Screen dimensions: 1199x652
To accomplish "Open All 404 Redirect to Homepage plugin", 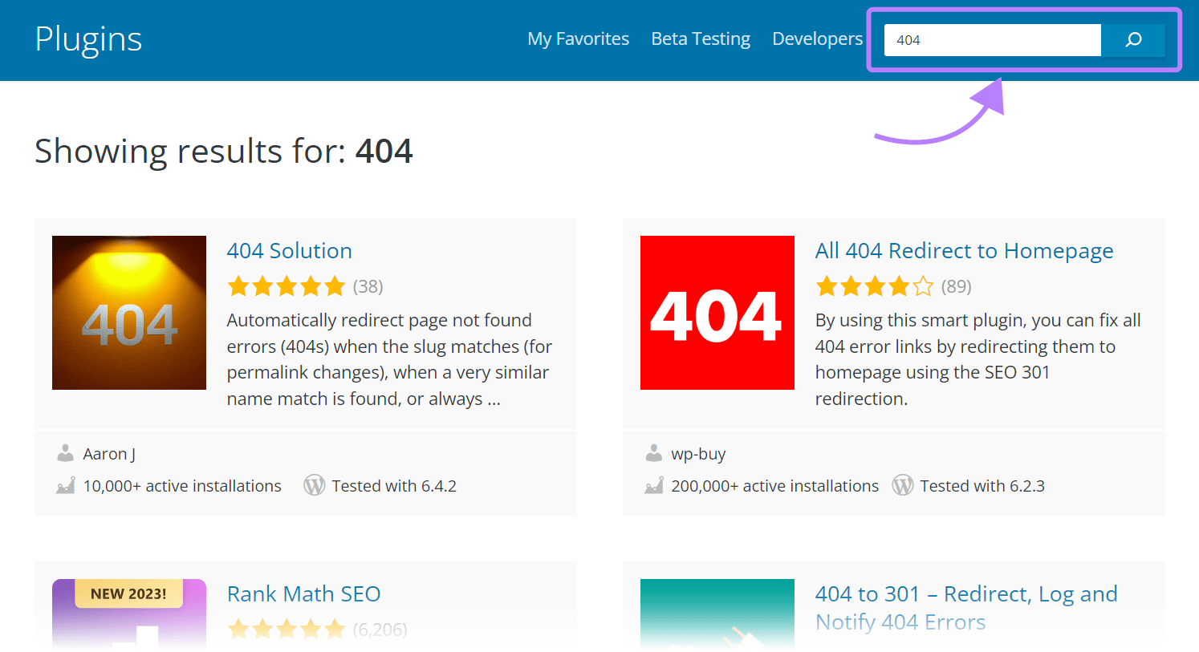I will 964,250.
